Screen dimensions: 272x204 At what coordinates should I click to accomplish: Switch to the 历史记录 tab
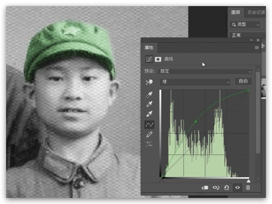(256, 12)
